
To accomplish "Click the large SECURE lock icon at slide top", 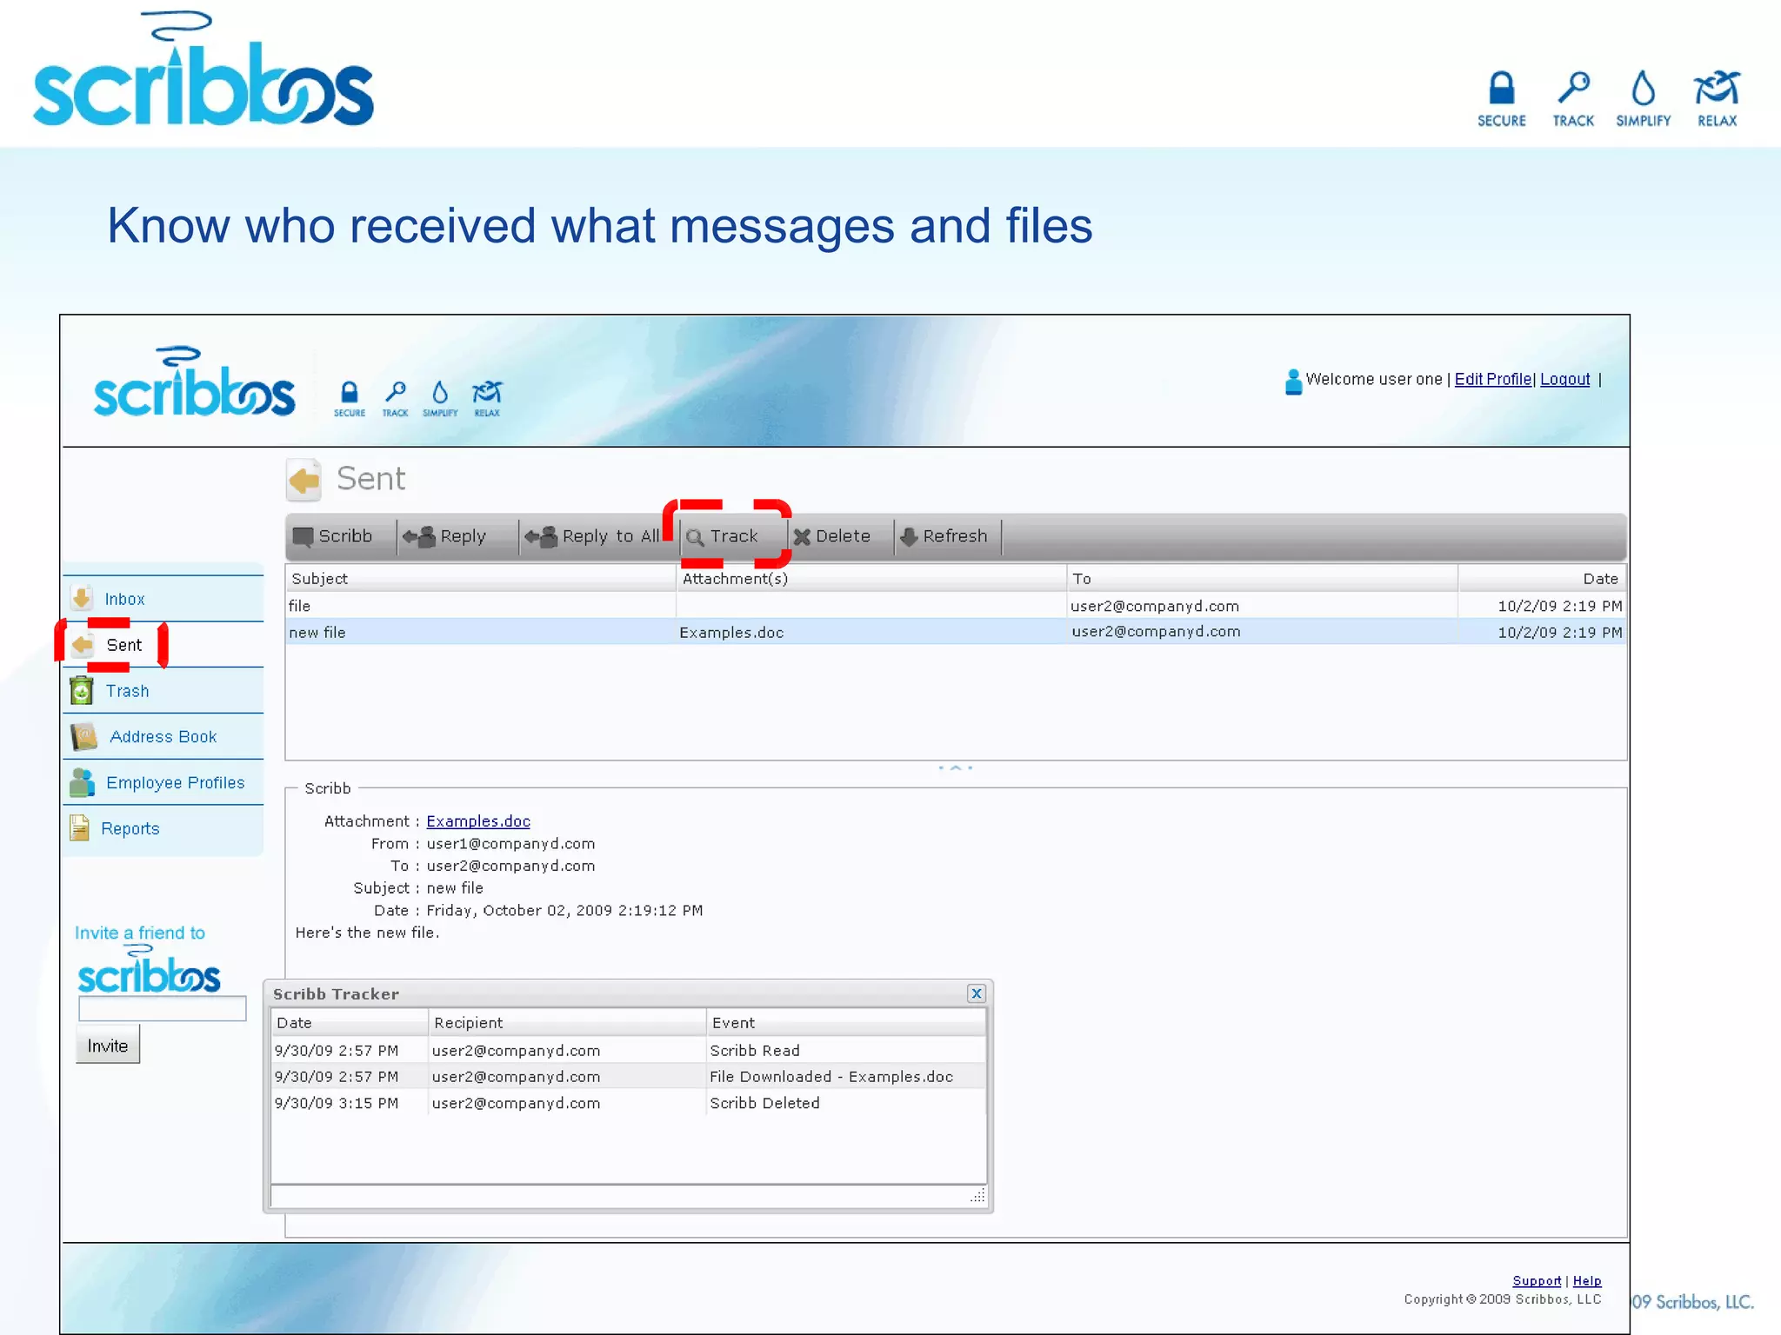I will click(x=1502, y=100).
